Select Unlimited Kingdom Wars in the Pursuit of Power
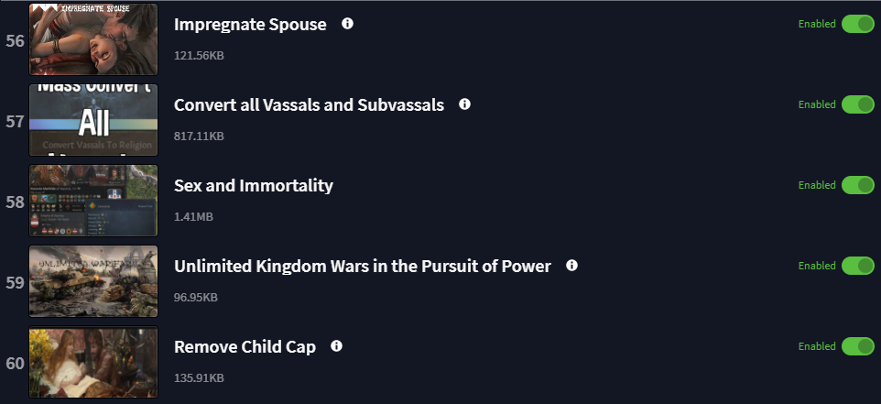This screenshot has width=881, height=404. click(x=363, y=266)
